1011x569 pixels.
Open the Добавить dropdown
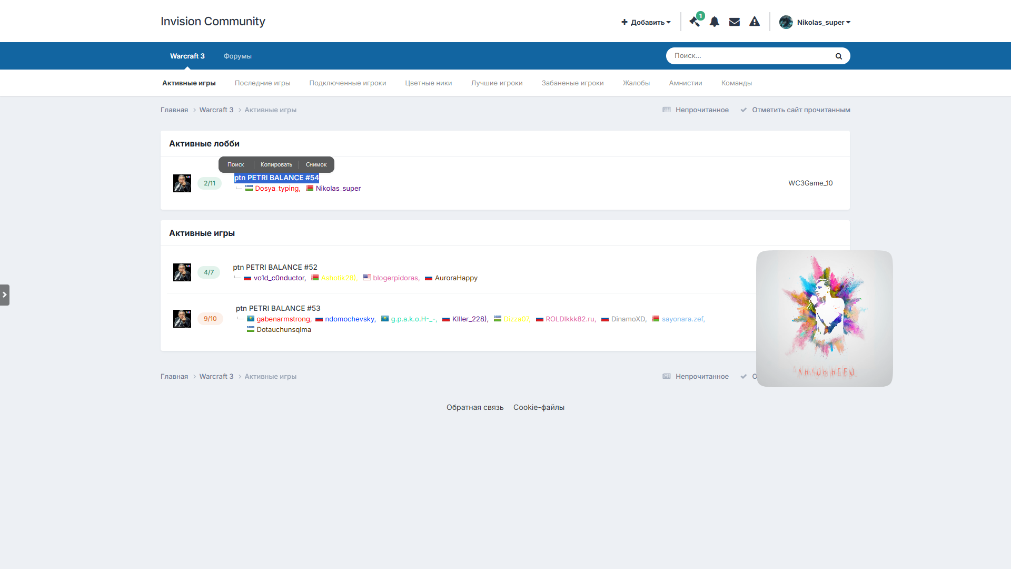pos(646,22)
